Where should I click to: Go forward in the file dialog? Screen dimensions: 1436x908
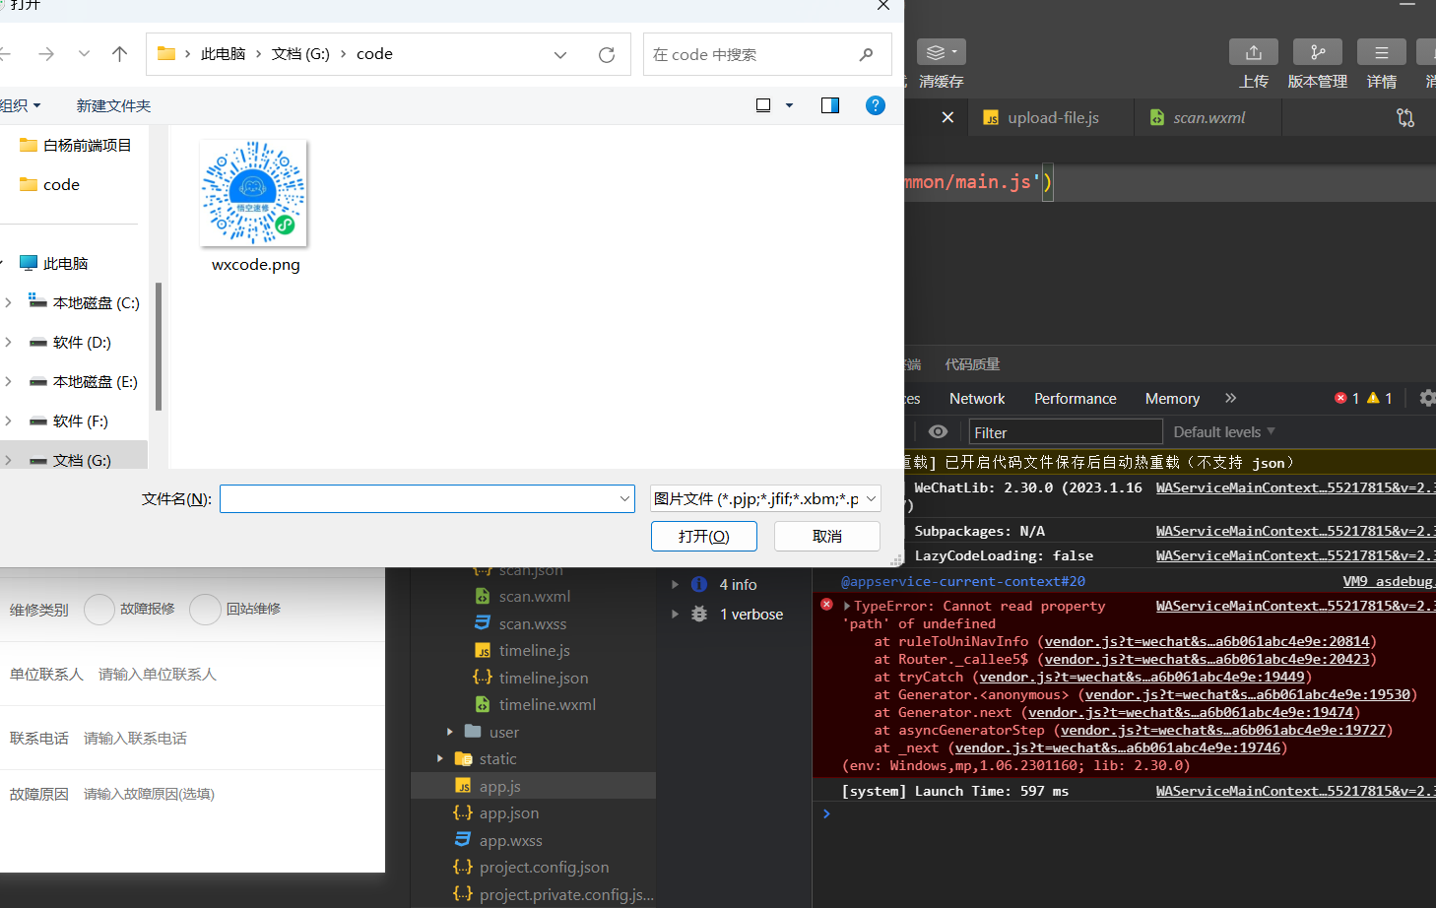pos(46,54)
